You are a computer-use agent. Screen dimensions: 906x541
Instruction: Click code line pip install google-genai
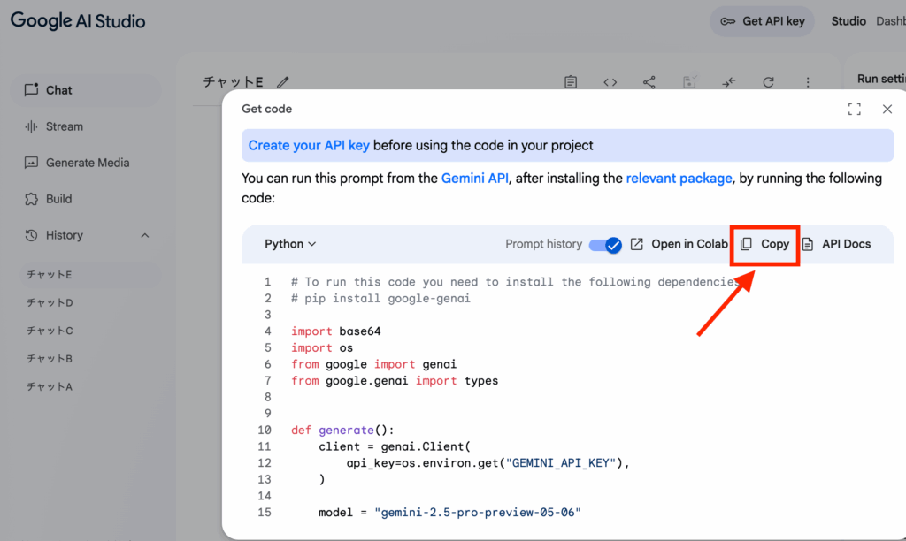point(380,299)
